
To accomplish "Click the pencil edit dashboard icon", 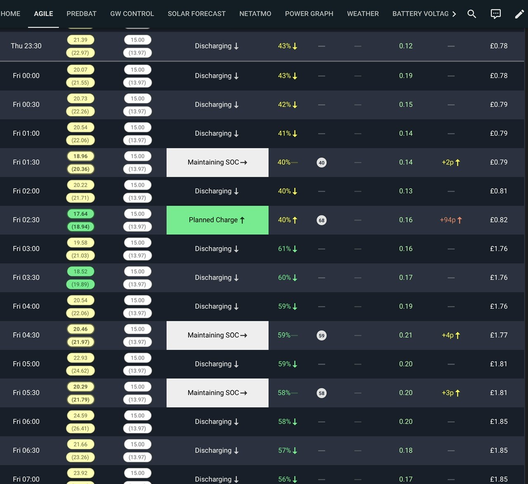I will 519,14.
